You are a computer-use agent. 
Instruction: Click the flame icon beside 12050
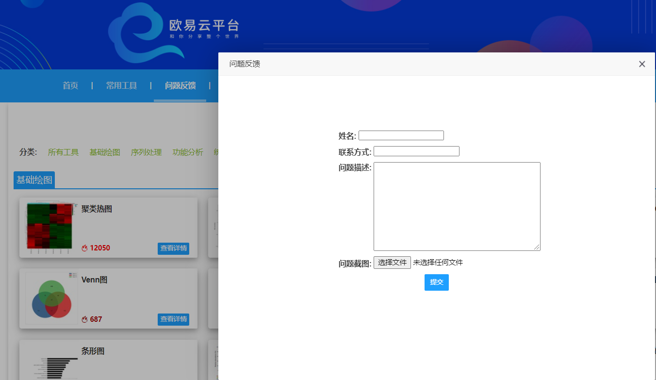click(84, 248)
